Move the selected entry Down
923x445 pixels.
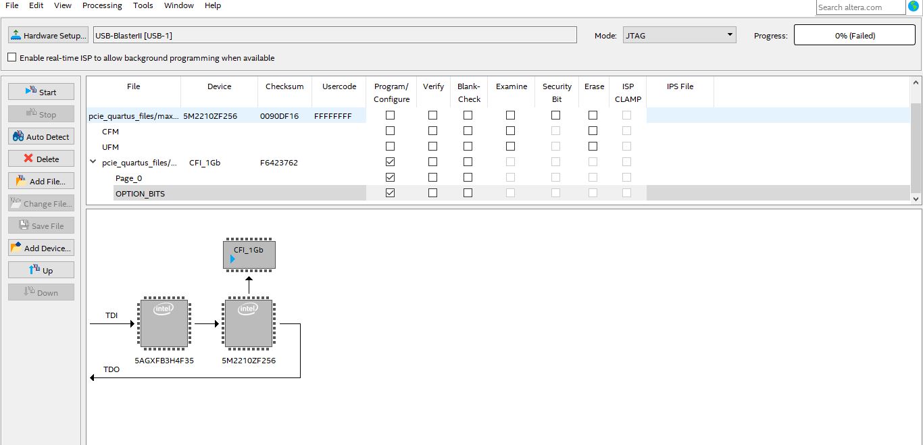pos(41,292)
